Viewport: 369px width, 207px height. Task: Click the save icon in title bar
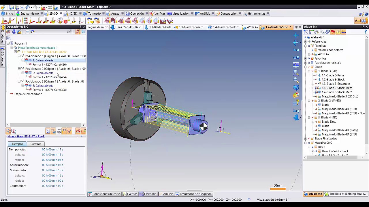[11, 7]
